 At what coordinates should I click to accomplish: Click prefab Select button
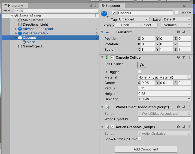(146, 25)
